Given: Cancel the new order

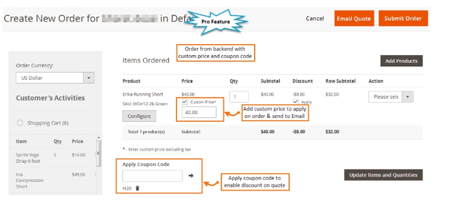Looking at the screenshot, I should pyautogui.click(x=315, y=19).
